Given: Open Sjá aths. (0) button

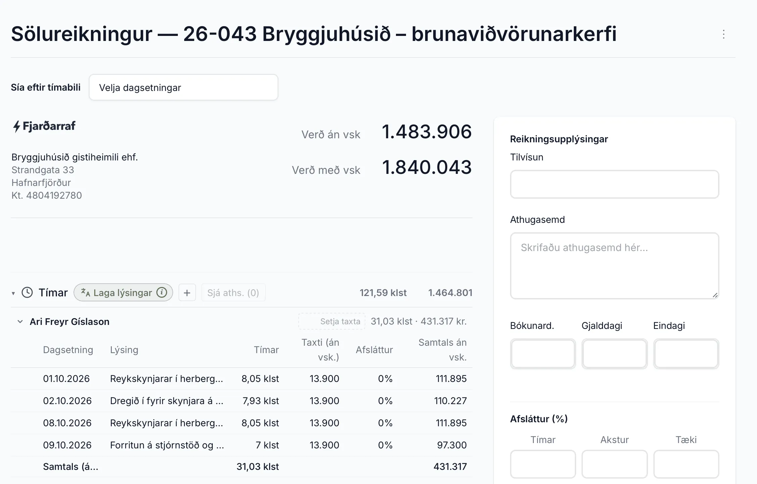Looking at the screenshot, I should point(233,293).
